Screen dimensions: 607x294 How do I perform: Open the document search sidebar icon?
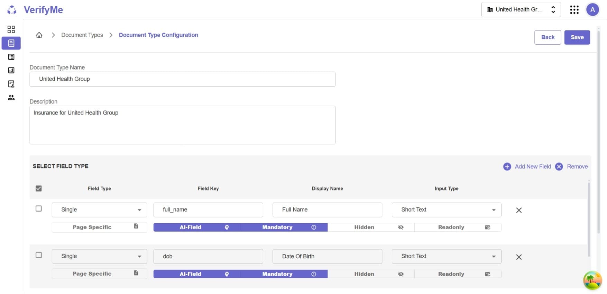tap(11, 84)
